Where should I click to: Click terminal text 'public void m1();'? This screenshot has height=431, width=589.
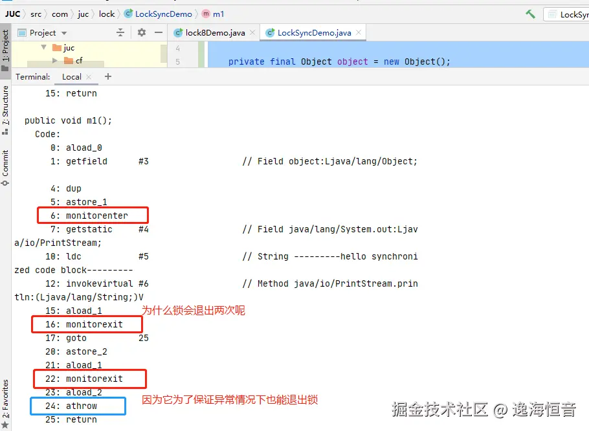[69, 120]
